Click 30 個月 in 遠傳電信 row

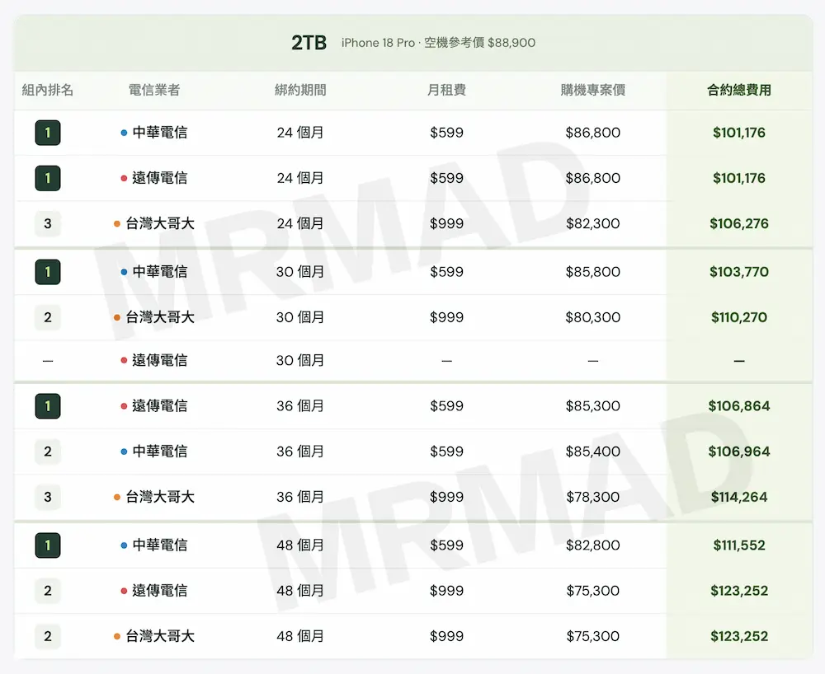pos(300,360)
